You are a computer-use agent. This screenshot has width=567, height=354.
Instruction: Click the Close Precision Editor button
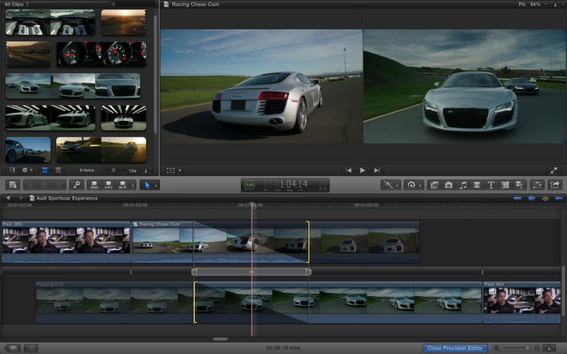click(455, 348)
